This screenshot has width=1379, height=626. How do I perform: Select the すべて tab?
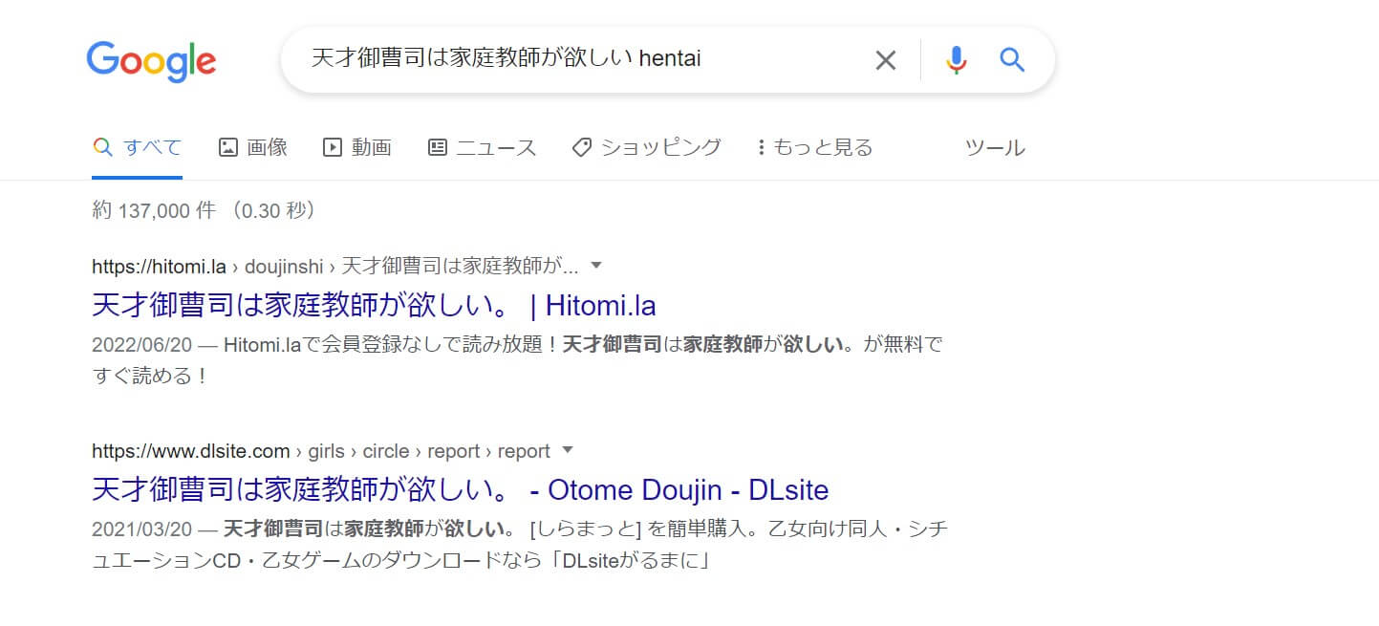(137, 147)
